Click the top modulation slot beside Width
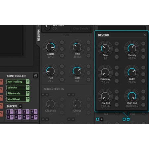The height and width of the screenshot is (149, 149). pyautogui.click(x=143, y=68)
